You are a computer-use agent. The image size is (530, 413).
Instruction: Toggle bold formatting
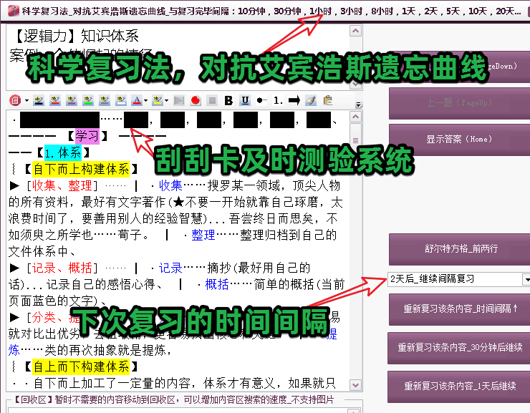tap(228, 100)
